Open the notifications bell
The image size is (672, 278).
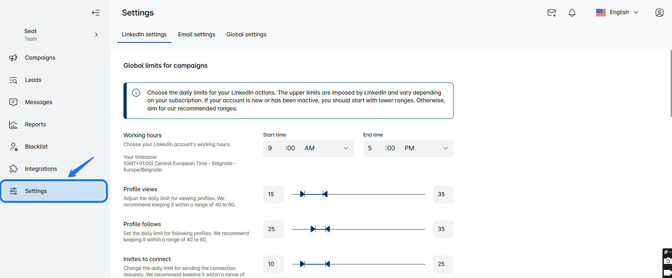click(572, 13)
